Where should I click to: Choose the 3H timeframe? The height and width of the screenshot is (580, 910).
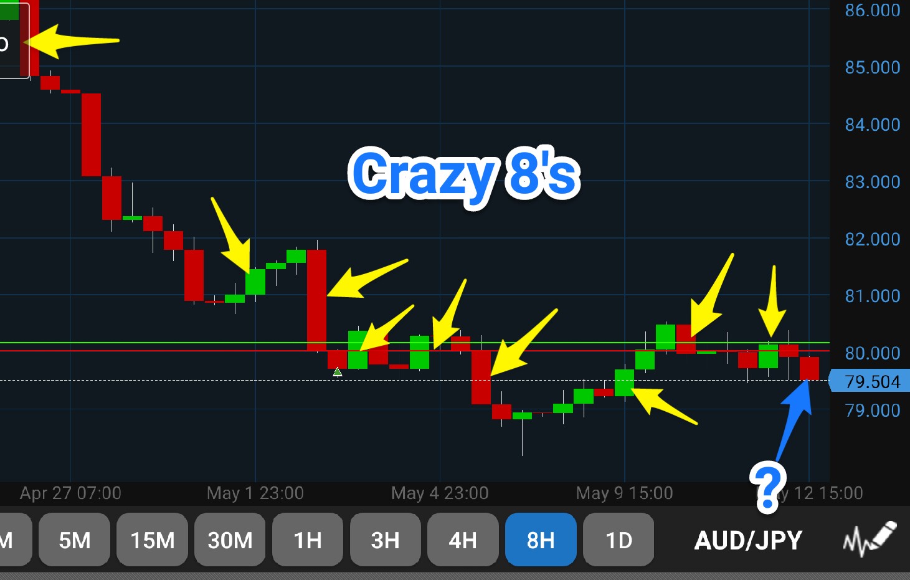point(385,540)
